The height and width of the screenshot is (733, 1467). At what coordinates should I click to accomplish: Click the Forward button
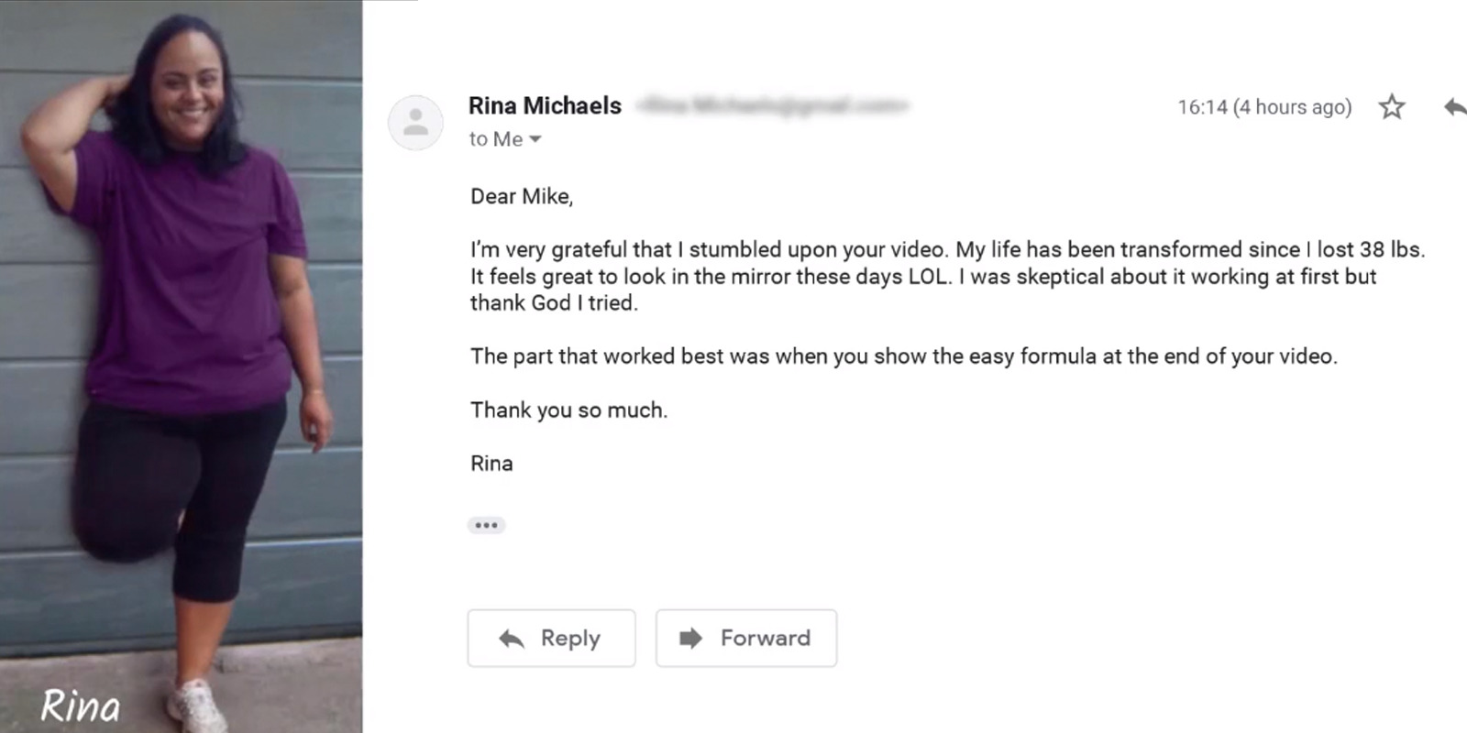pyautogui.click(x=745, y=638)
